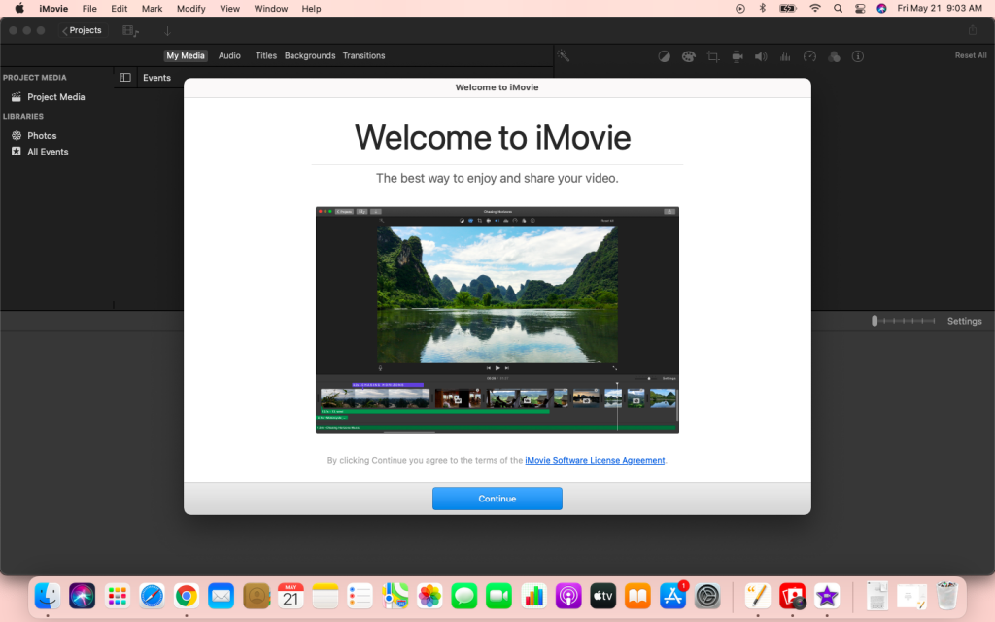This screenshot has width=995, height=622.
Task: Open Safari from the Dock
Action: pos(152,596)
